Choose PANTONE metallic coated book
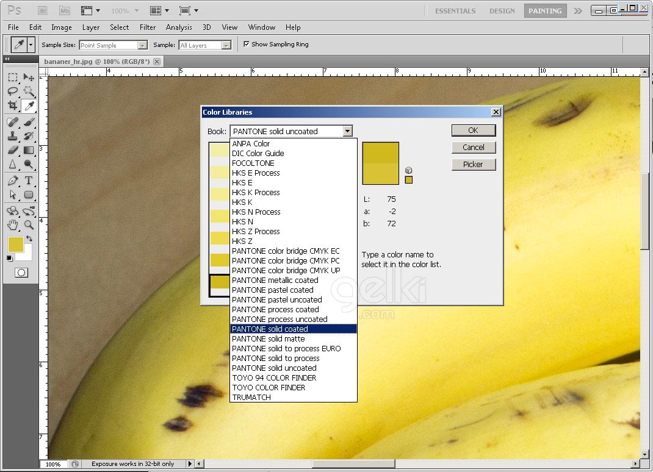Screen dimensions: 653x472 [294, 280]
